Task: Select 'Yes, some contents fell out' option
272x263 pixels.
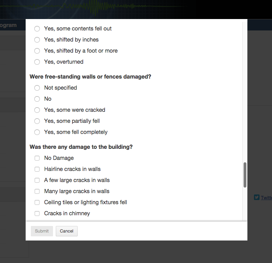Action: coord(37,29)
